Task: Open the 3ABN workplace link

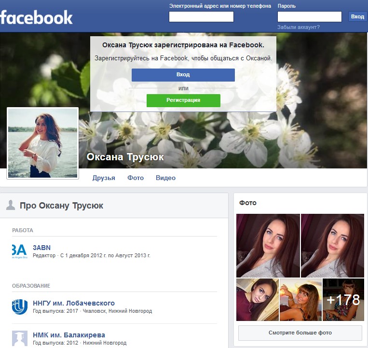Action: point(41,248)
